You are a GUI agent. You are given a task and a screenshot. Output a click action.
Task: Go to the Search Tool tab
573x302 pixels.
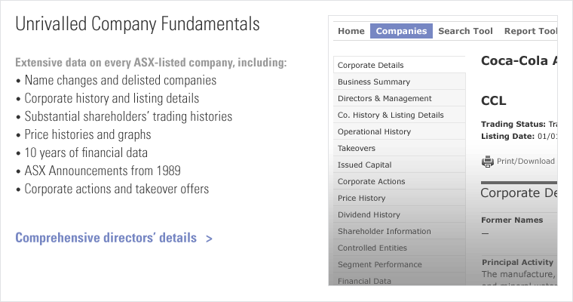(465, 31)
